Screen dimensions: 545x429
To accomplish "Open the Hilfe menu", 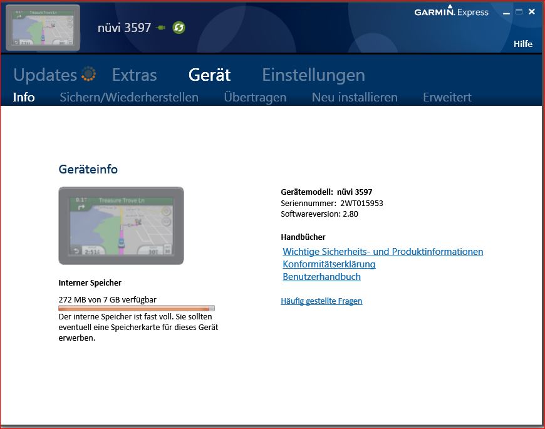I will click(x=522, y=44).
